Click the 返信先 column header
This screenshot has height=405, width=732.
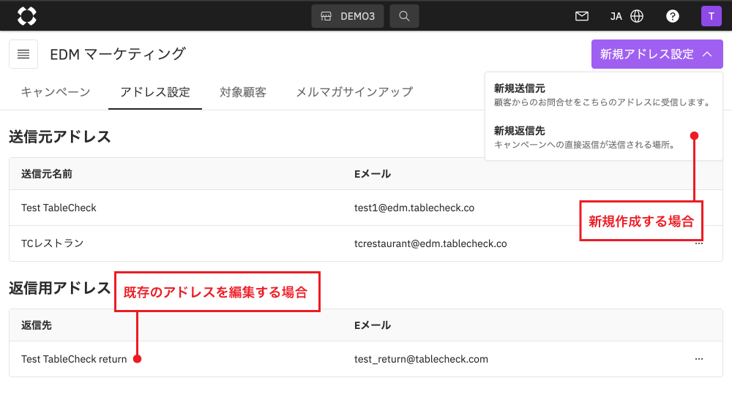click(x=37, y=325)
